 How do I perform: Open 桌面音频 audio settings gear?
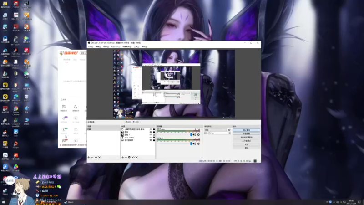coord(198,143)
